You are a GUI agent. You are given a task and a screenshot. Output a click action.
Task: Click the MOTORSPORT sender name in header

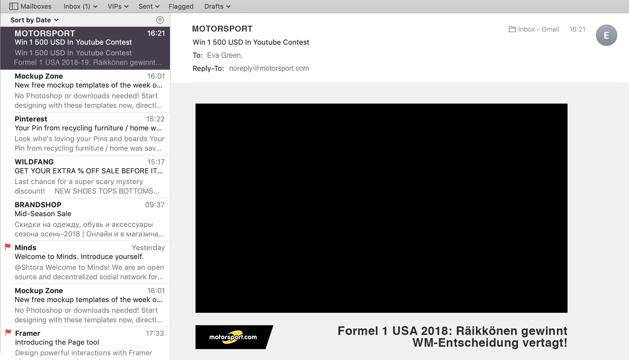coord(222,29)
